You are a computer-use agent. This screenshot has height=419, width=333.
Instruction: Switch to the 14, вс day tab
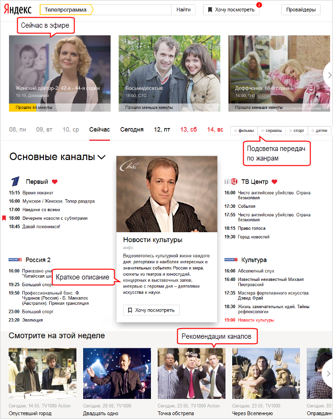point(215,129)
